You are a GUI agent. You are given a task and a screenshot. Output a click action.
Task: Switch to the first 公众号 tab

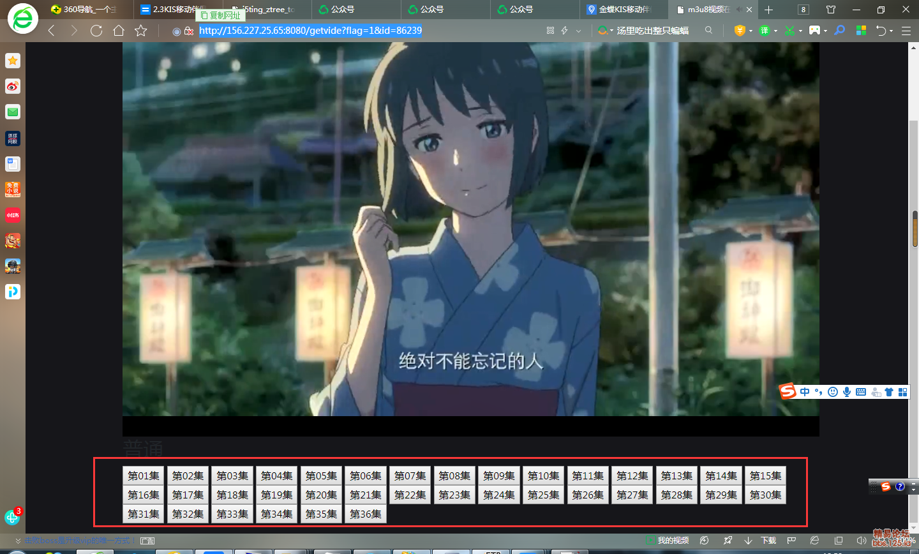click(x=357, y=10)
